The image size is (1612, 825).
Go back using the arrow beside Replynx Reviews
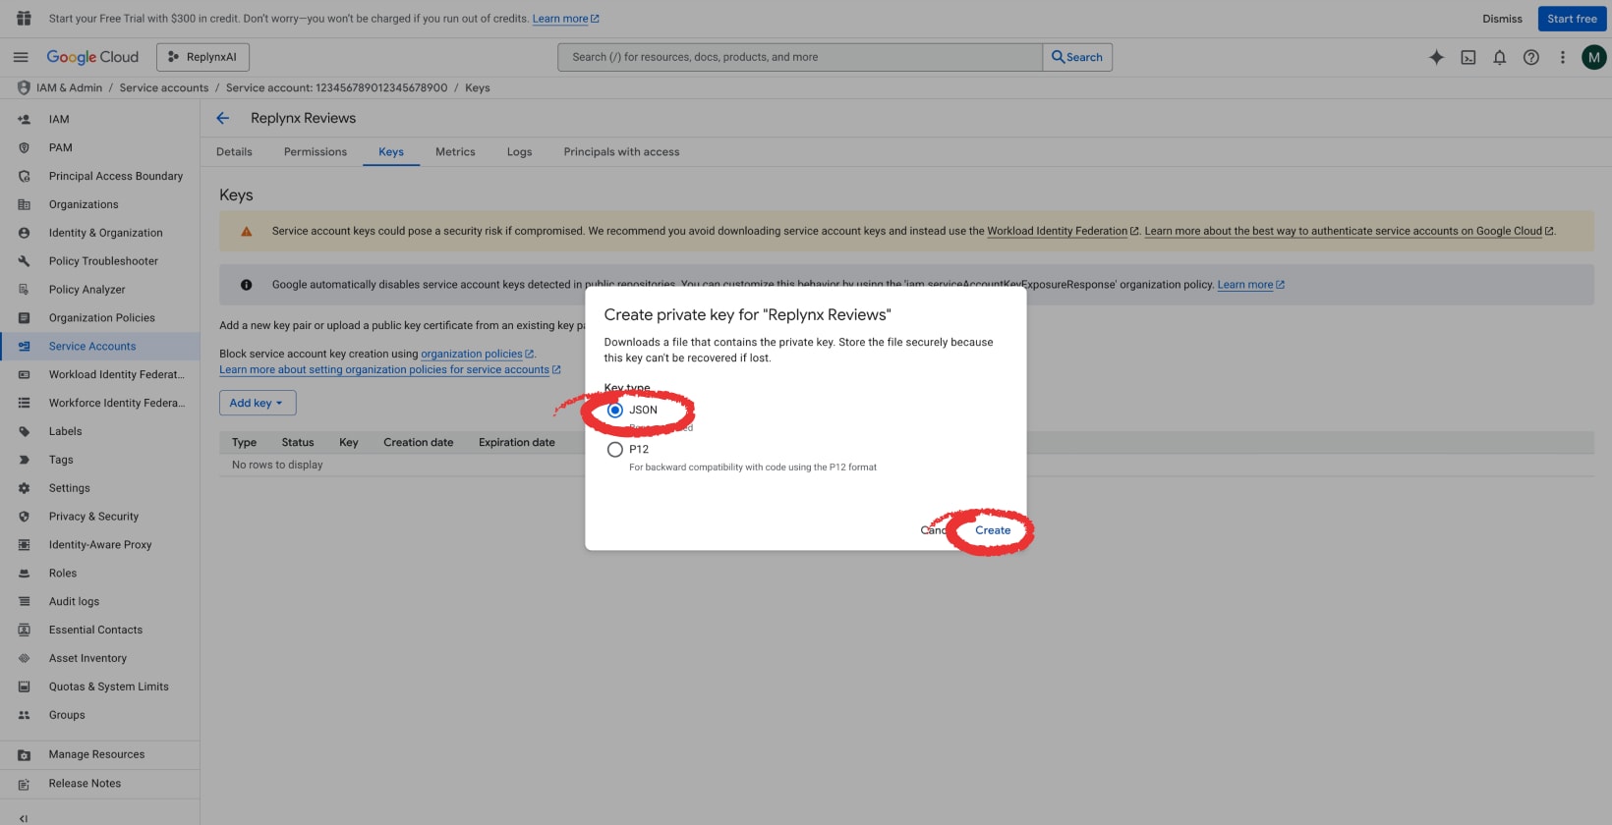point(223,118)
